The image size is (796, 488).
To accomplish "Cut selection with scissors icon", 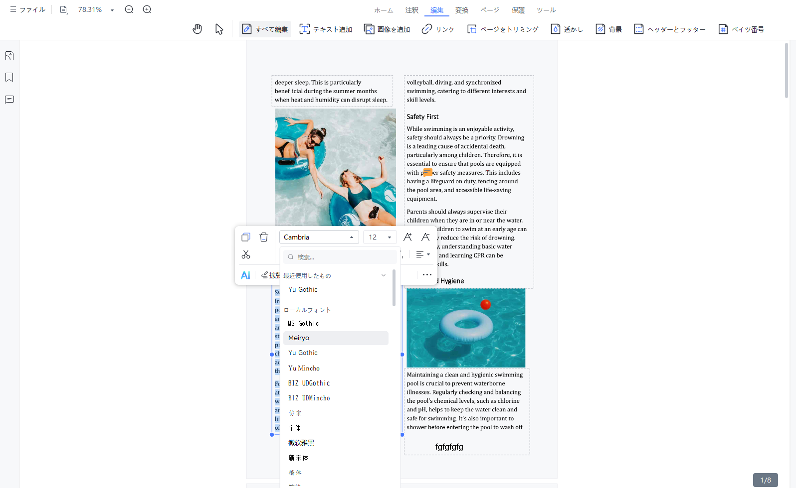I will pyautogui.click(x=246, y=254).
